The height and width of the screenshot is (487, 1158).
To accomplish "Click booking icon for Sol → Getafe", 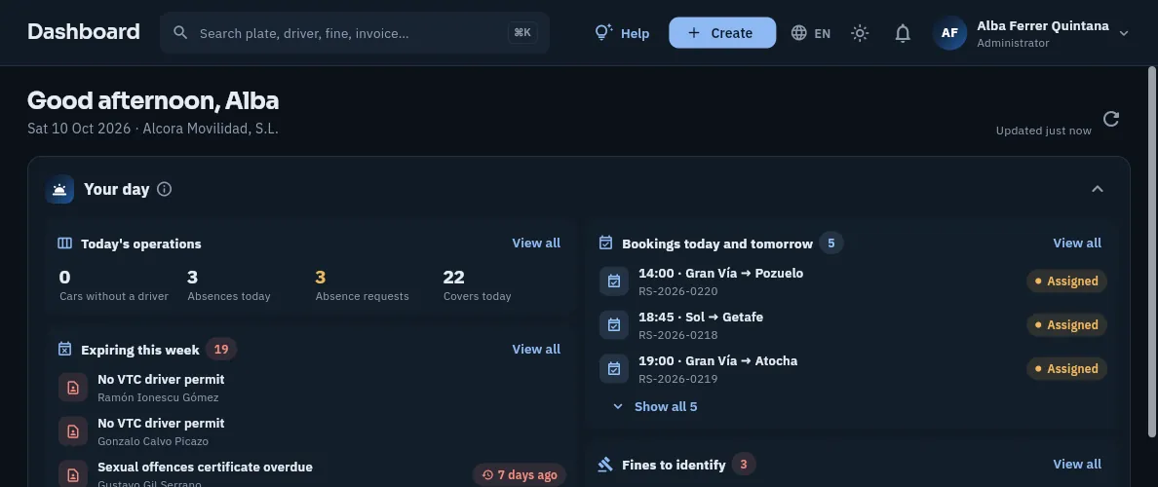I will point(614,324).
